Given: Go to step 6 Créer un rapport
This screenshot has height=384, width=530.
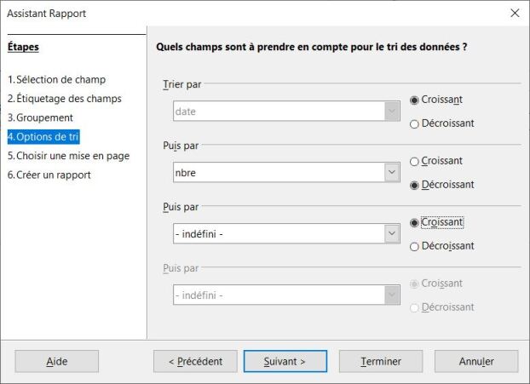Looking at the screenshot, I should coord(49,175).
